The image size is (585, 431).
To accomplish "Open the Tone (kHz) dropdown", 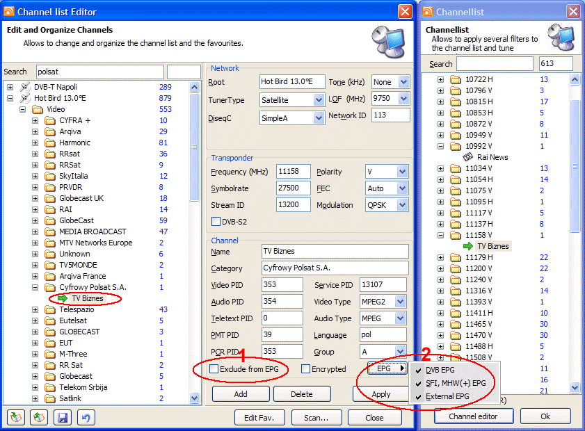I will [403, 81].
